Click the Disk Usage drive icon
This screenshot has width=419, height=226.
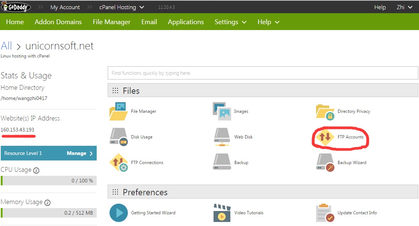(x=118, y=137)
